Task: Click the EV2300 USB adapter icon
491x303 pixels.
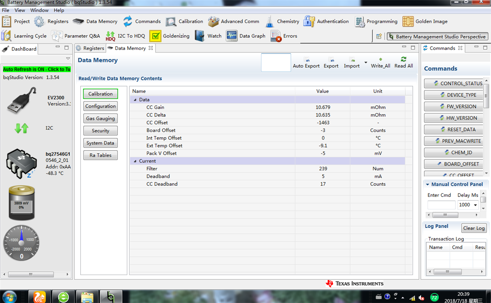Action: (x=22, y=100)
